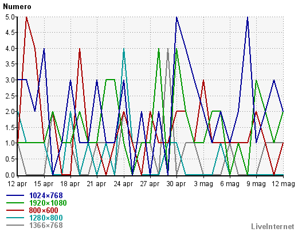
Task: Click the 27 apr date label
Action: click(150, 184)
